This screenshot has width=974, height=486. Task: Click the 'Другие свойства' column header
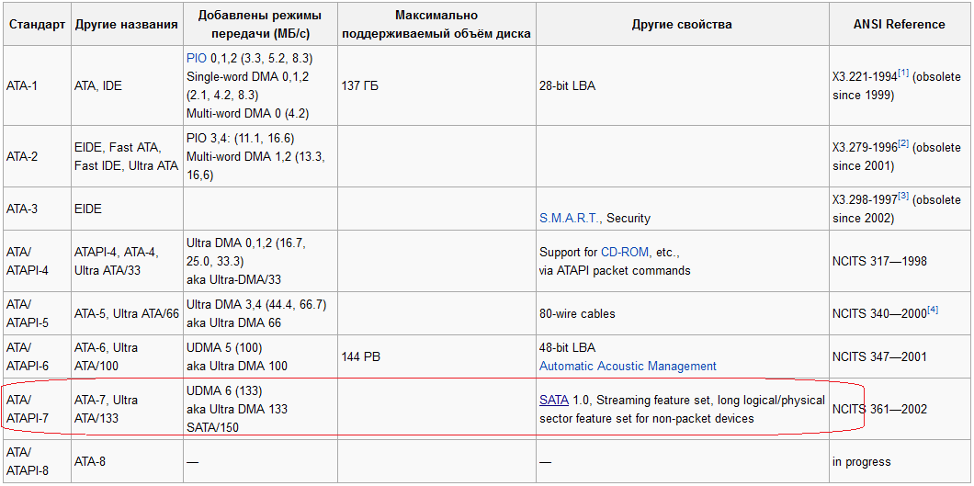[682, 24]
